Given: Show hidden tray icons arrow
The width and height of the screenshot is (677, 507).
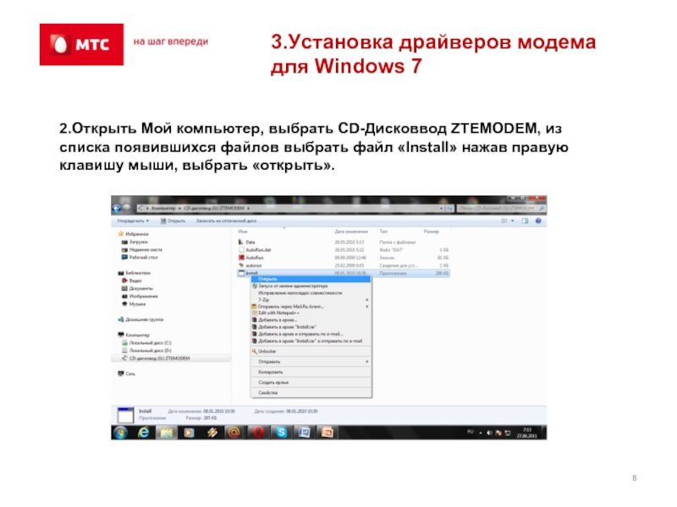Looking at the screenshot, I should click(481, 433).
